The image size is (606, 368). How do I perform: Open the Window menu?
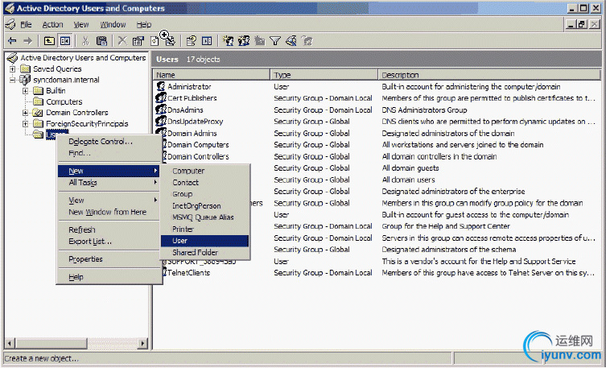point(113,25)
